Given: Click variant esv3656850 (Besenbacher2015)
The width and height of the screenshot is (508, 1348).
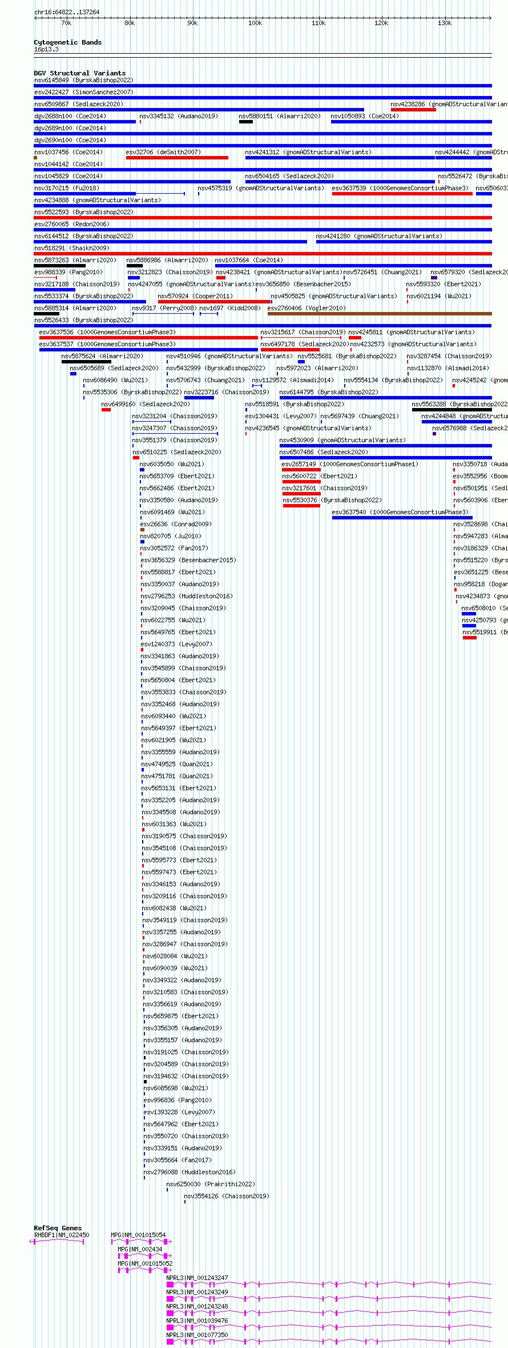Looking at the screenshot, I should [x=303, y=284].
